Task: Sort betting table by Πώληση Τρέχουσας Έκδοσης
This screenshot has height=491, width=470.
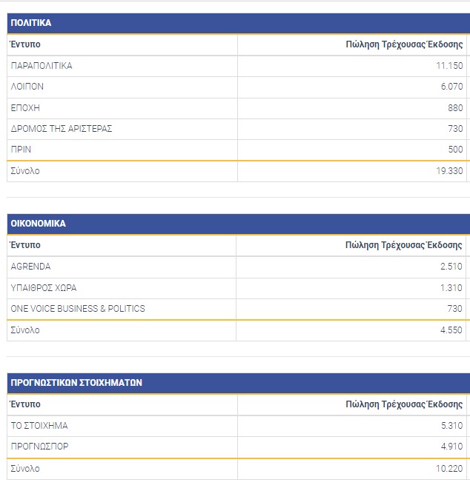Action: (x=404, y=404)
